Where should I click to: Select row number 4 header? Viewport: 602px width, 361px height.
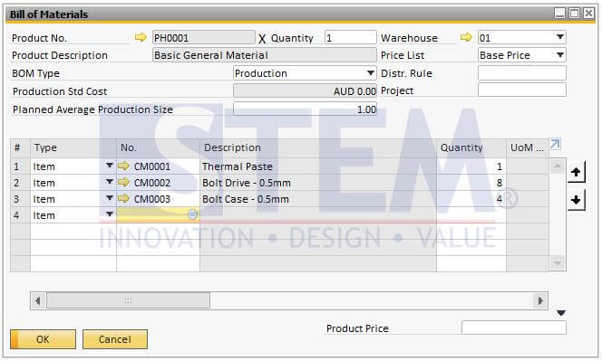tap(20, 215)
